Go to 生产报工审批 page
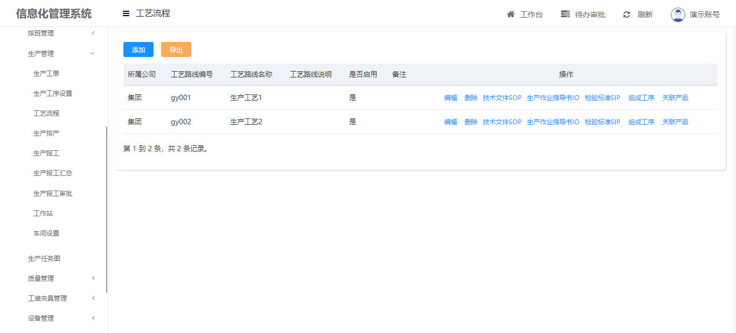Viewport: 736px width, 333px height. (x=53, y=194)
